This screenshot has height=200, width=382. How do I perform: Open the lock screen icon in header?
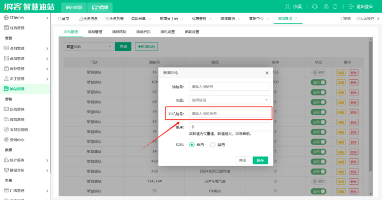(x=326, y=7)
